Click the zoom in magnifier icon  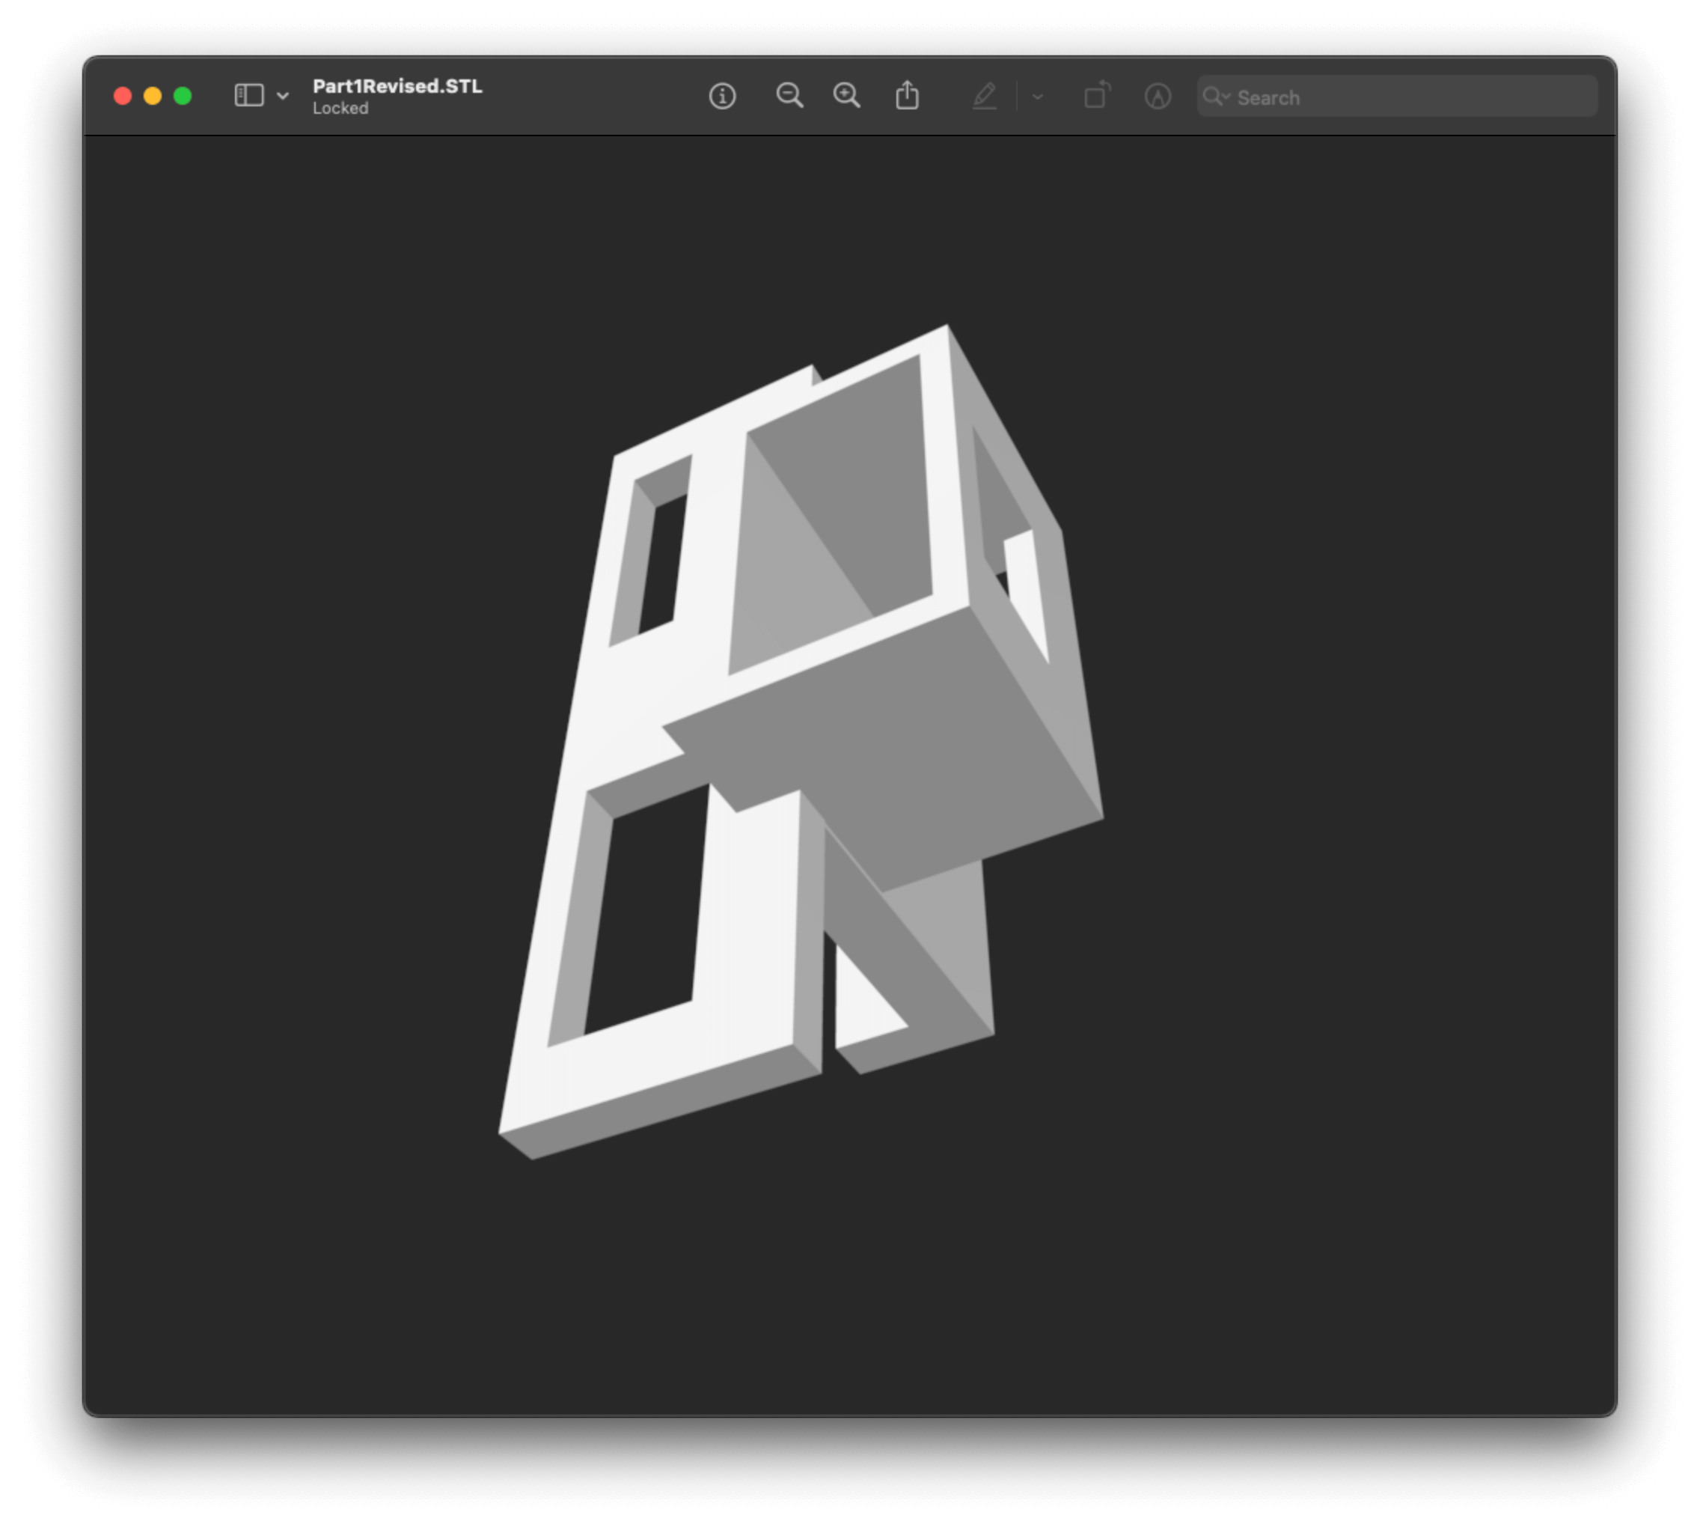click(846, 97)
